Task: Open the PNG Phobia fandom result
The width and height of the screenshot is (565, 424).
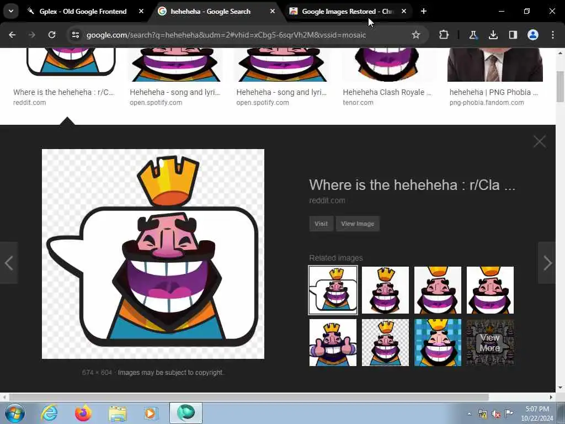Action: 494,92
